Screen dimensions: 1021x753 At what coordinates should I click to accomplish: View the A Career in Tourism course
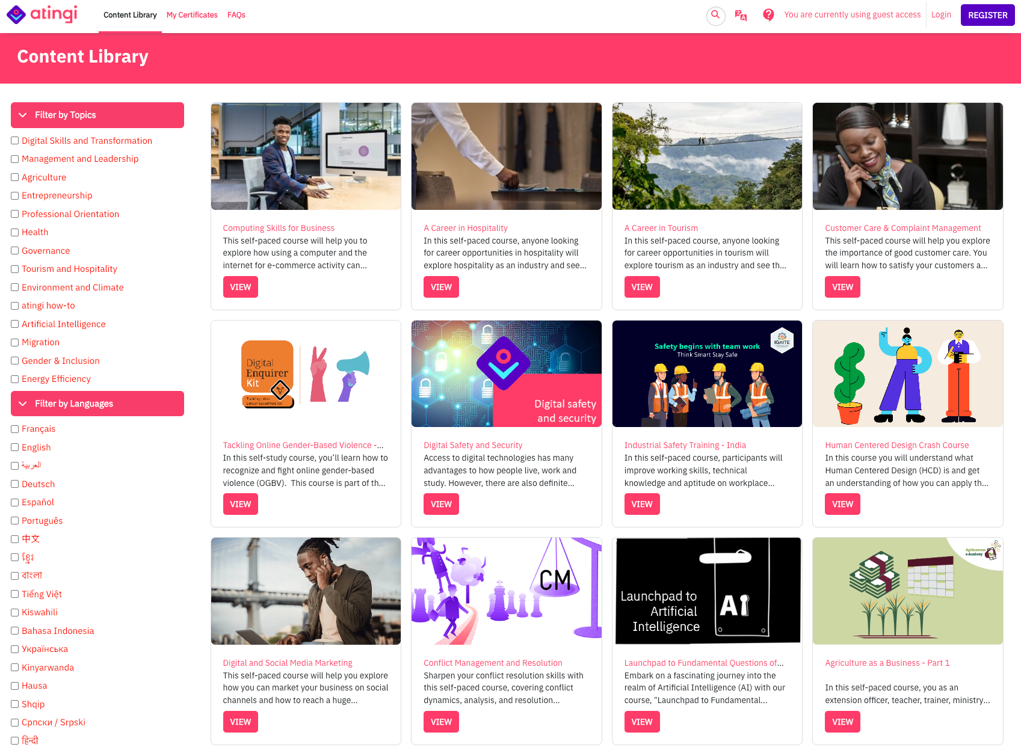click(642, 287)
